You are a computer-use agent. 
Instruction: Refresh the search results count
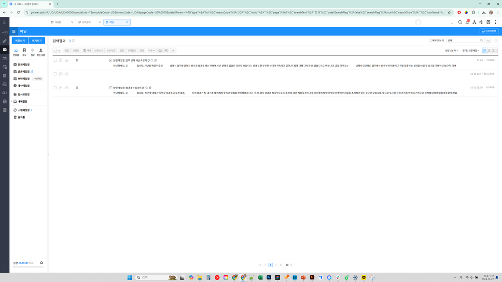pyautogui.click(x=73, y=41)
